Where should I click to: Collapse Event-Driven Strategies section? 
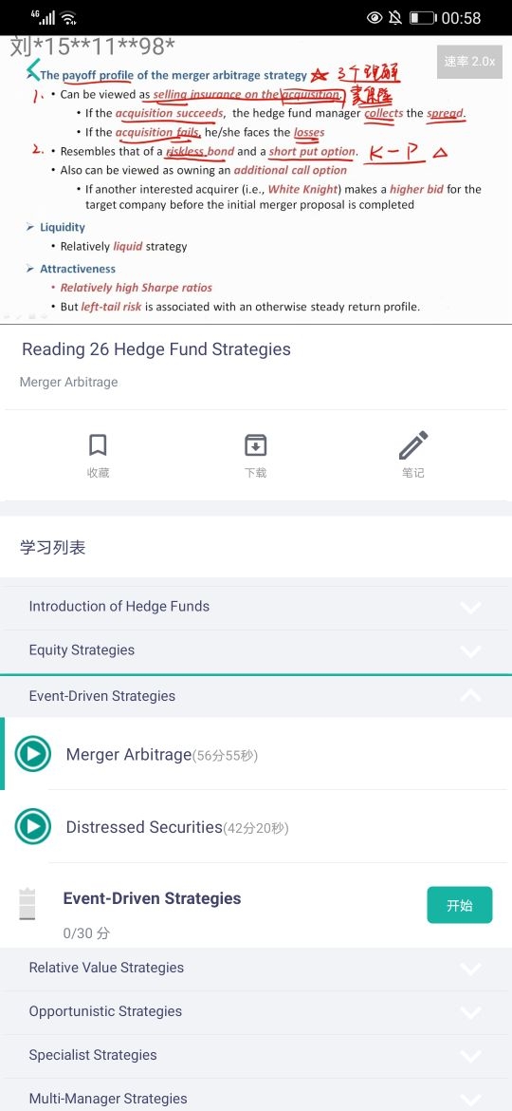pos(256,696)
